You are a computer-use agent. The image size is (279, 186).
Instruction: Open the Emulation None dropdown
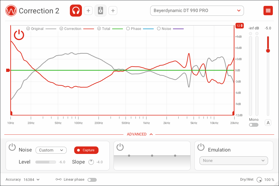tap(234, 161)
